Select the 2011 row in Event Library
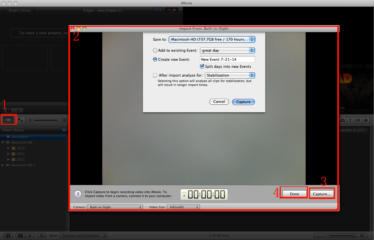This screenshot has height=240, width=374. tap(33, 159)
